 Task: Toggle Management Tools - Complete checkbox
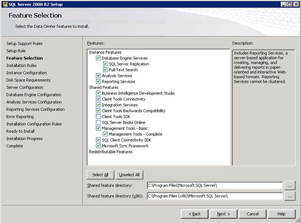click(x=105, y=134)
